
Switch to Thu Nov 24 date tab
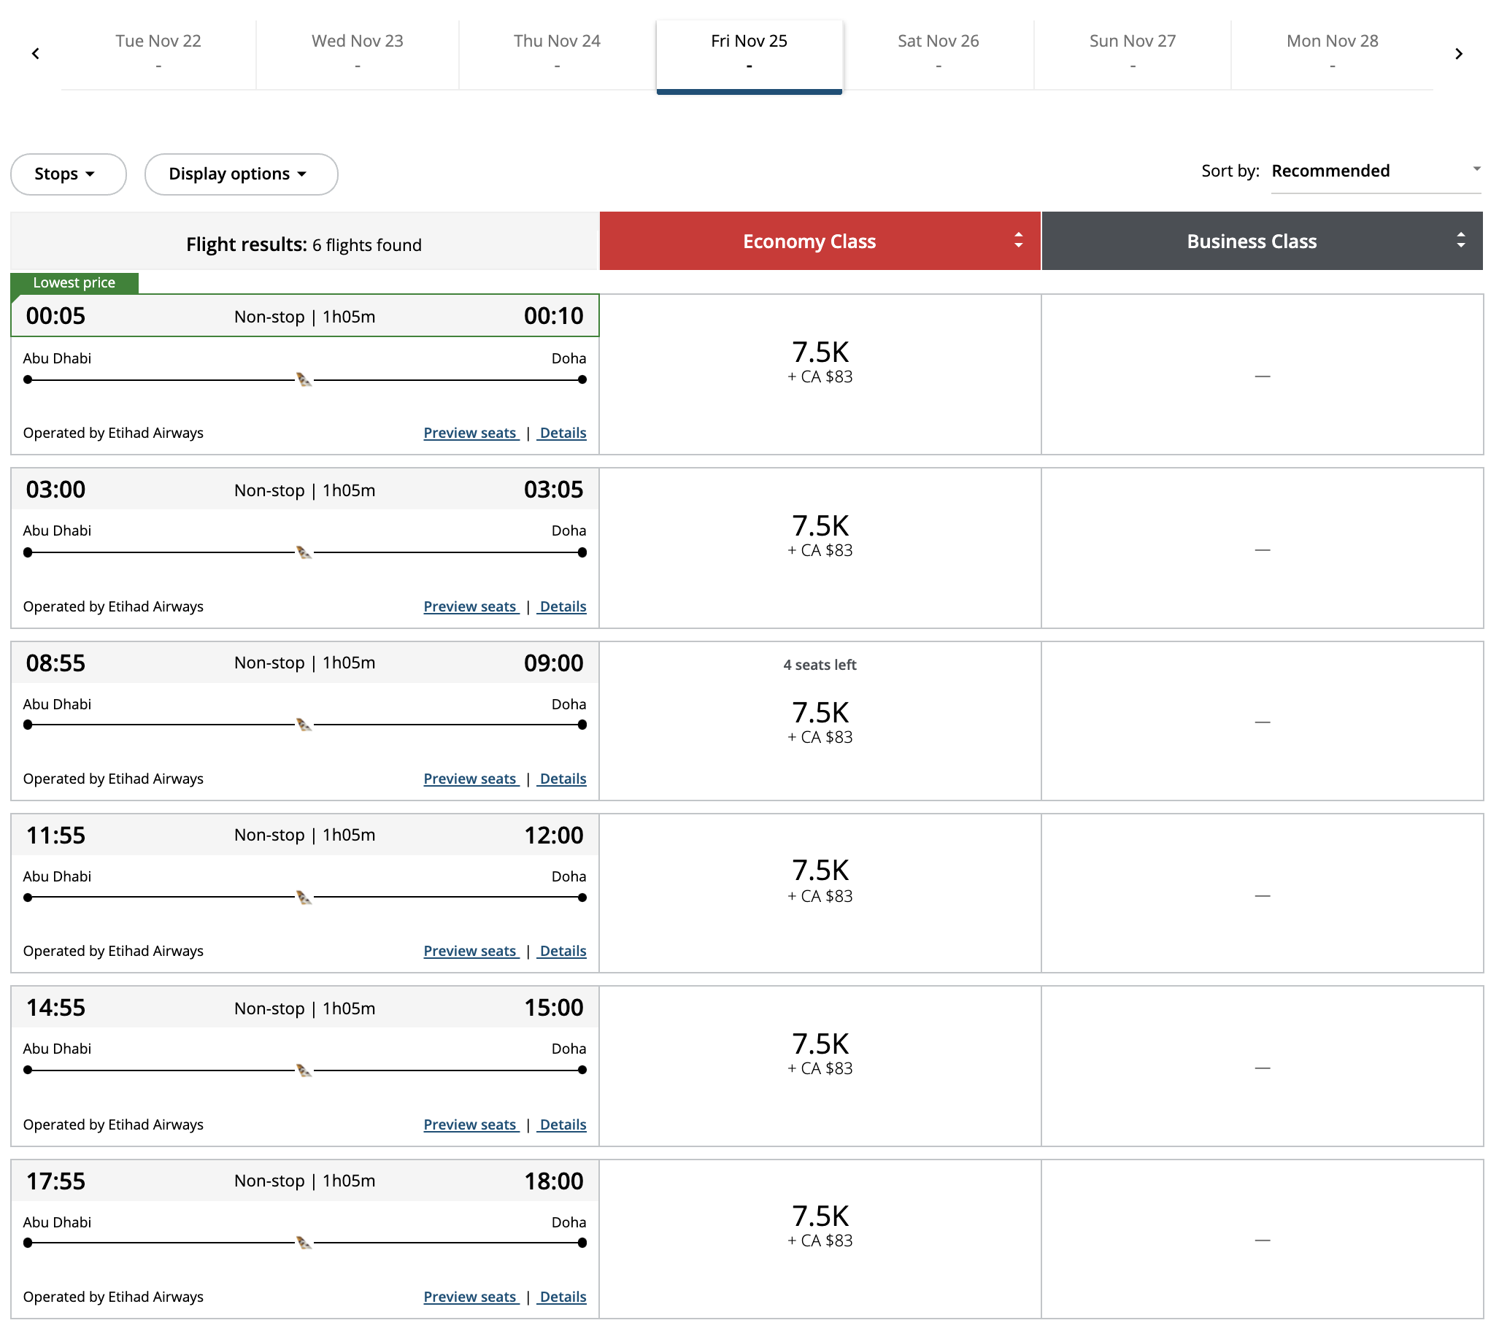pyautogui.click(x=557, y=53)
